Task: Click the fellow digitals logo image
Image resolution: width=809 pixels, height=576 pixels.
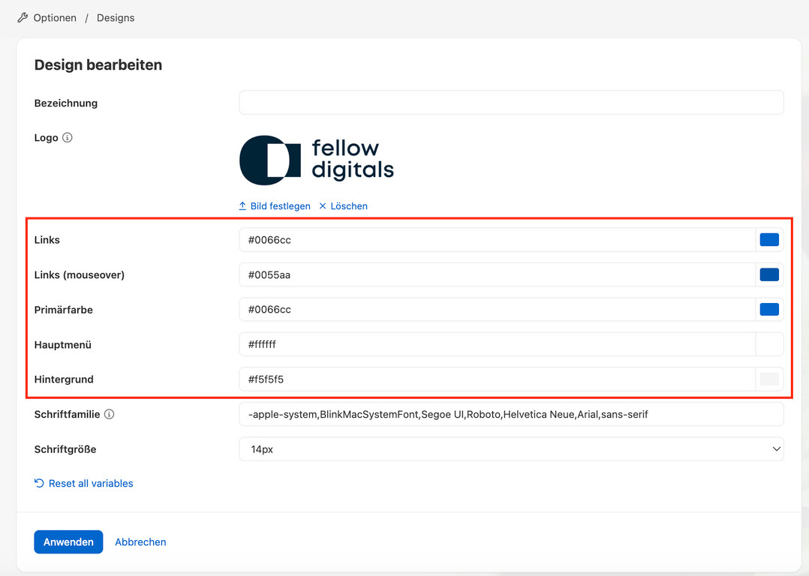Action: click(x=316, y=160)
